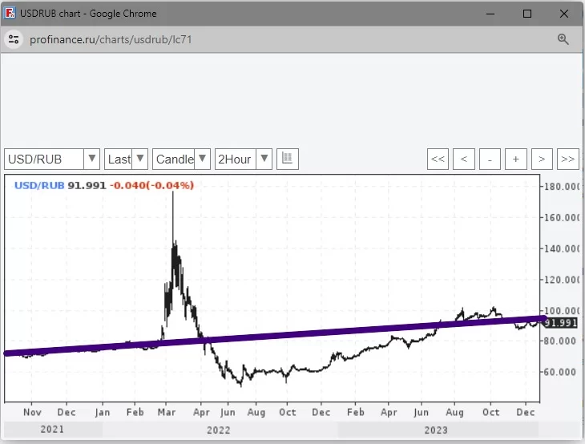This screenshot has width=585, height=444.
Task: Zoom out chart using minus button
Action: [x=490, y=159]
